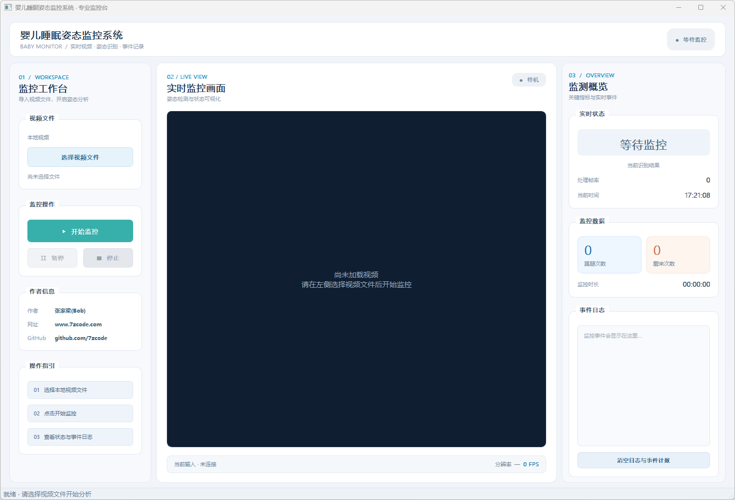Click the 选择视频文件 button

(80, 157)
